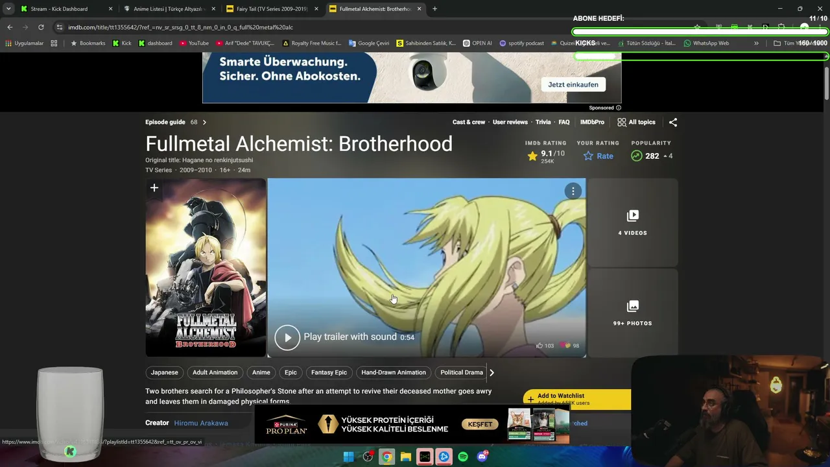
Task: Click the browser address bar URL
Action: pyautogui.click(x=180, y=27)
